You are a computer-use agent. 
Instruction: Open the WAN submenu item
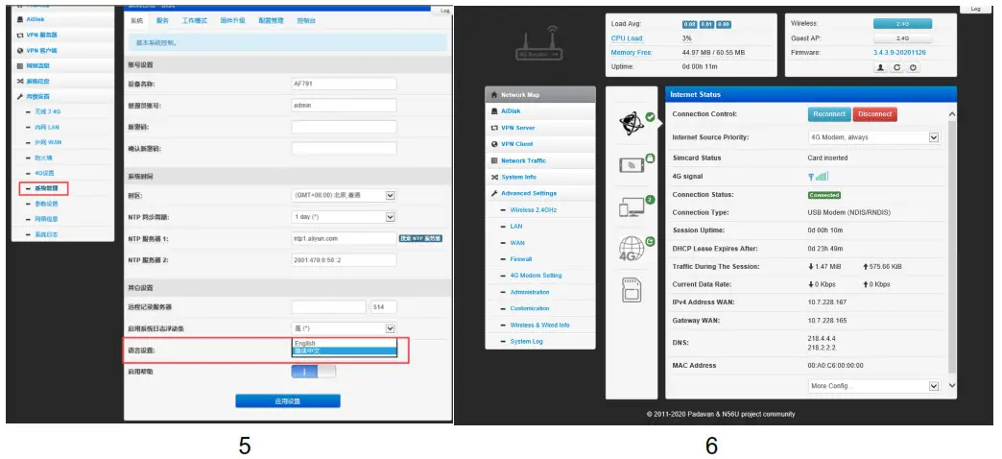[x=517, y=243]
